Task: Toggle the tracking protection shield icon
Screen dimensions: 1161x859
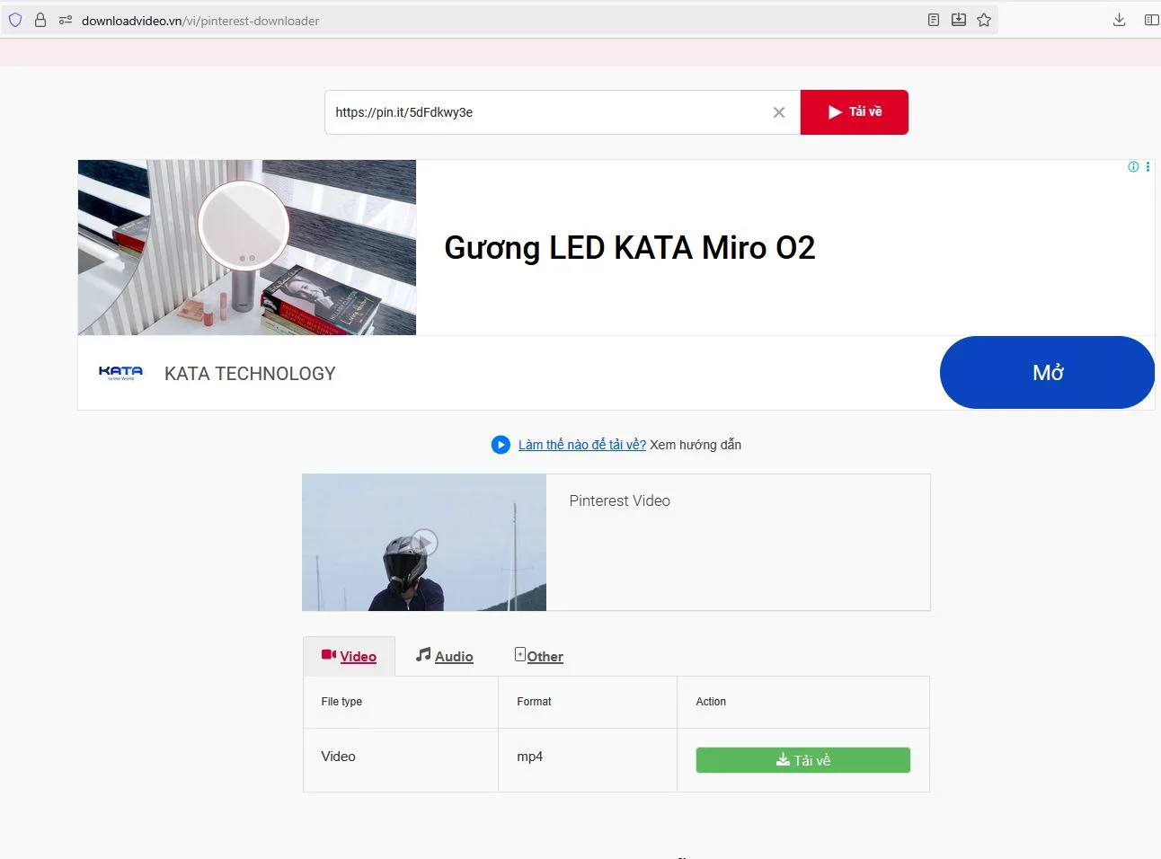Action: [x=14, y=19]
